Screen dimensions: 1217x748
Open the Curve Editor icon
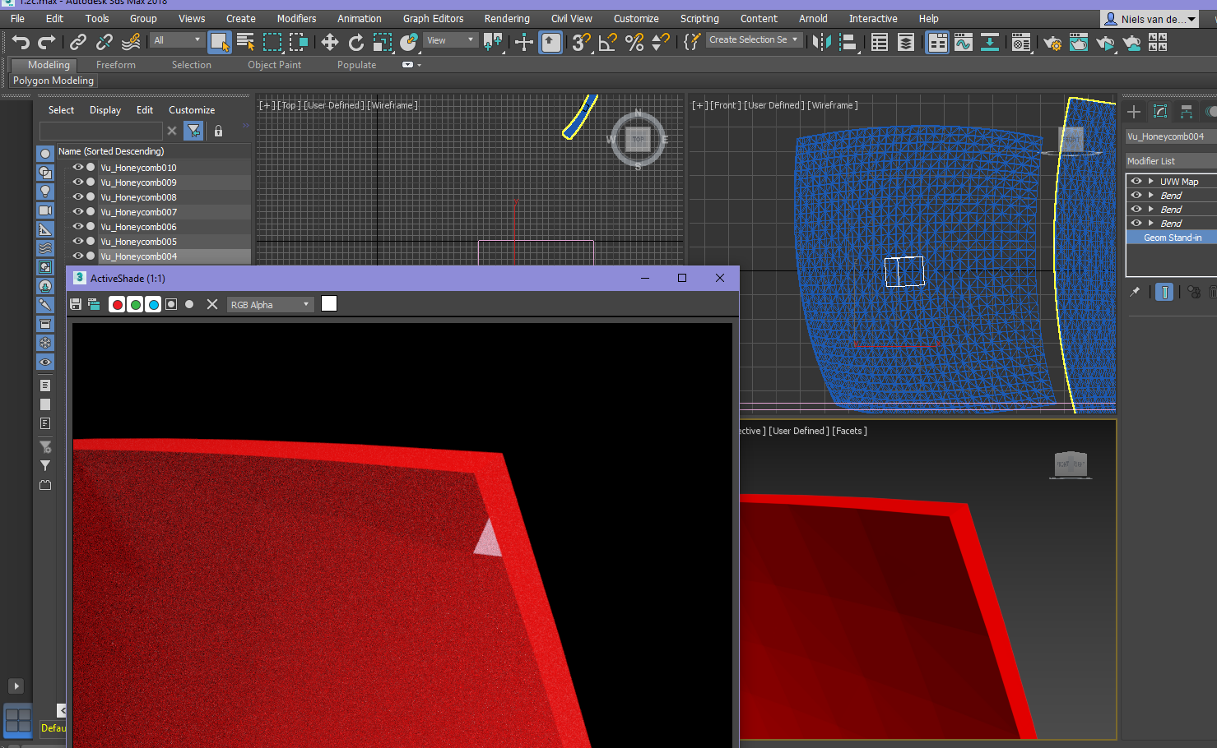(964, 43)
